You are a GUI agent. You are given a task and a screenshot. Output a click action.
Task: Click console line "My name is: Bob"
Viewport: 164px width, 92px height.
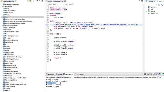click(52, 87)
